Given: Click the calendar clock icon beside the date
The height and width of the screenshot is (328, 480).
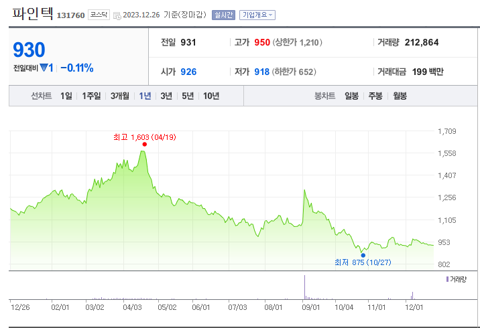Looking at the screenshot, I should tap(117, 15).
